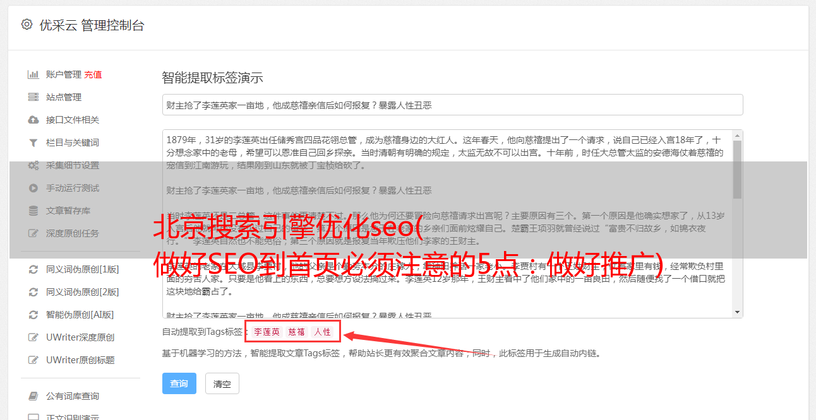
Task: Click the 同义词伪原创[1版] refresh icon
Action: (33, 269)
